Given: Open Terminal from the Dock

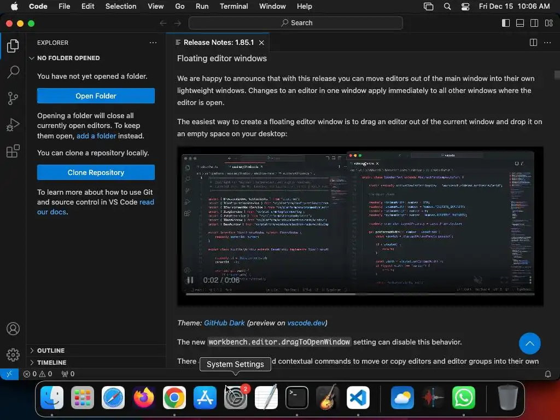Looking at the screenshot, I should point(297,398).
